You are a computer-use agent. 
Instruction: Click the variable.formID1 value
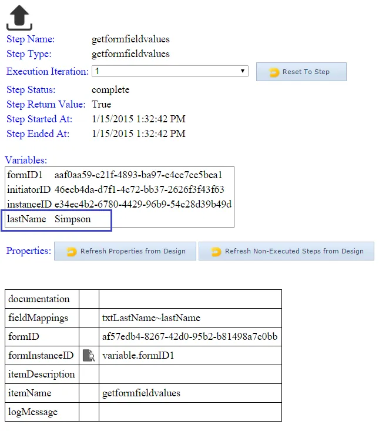138,355
